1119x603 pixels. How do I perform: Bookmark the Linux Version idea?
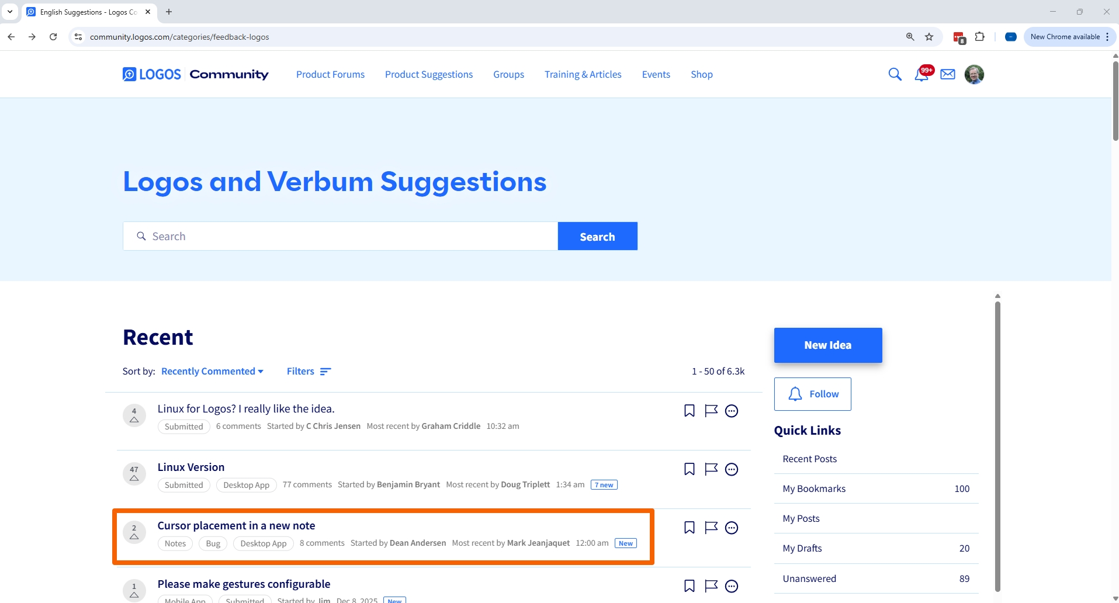coord(690,469)
